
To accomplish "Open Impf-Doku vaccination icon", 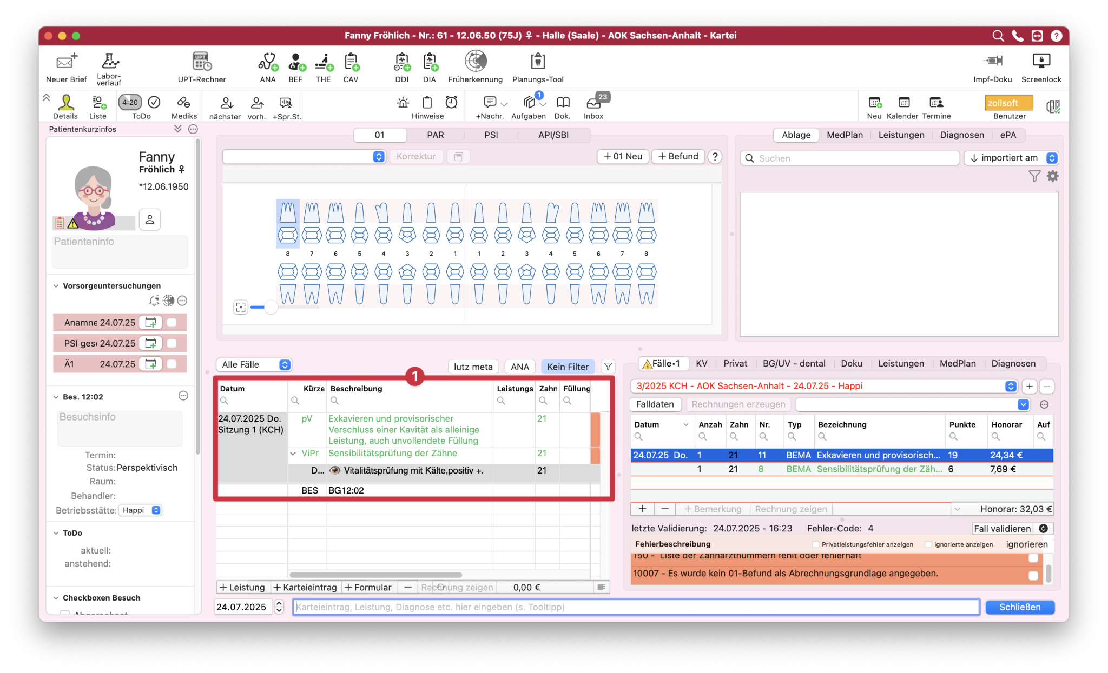I will pos(993,67).
